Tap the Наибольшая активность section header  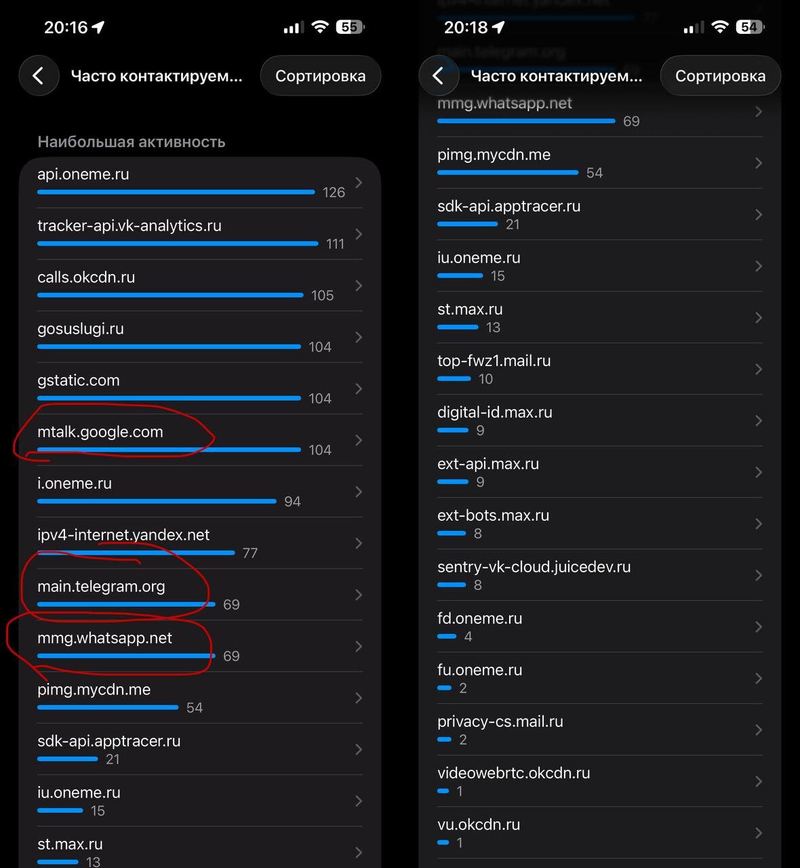(131, 142)
